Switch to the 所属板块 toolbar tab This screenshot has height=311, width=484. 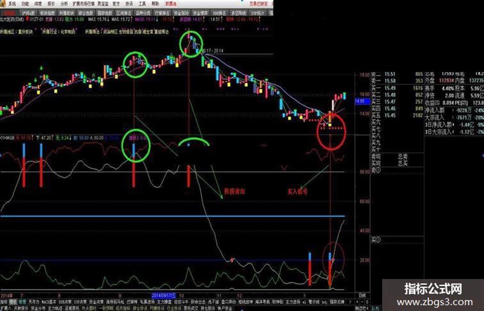67,13
